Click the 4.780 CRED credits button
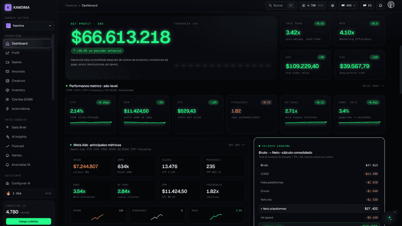The width and height of the screenshot is (402, 226). (313, 5)
